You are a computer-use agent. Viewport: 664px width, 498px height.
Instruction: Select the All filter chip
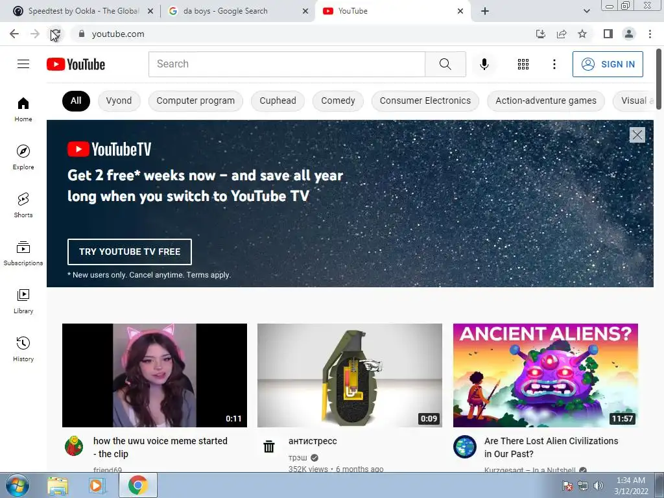[x=77, y=101]
